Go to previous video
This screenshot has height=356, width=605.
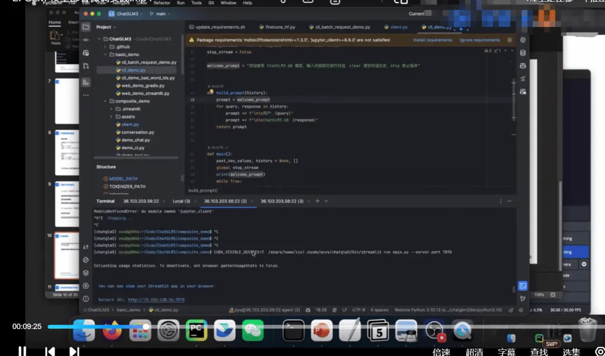(50, 351)
